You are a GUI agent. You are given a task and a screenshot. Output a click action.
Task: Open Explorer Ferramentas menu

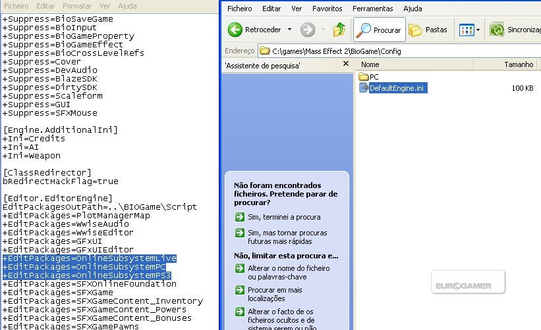(372, 9)
